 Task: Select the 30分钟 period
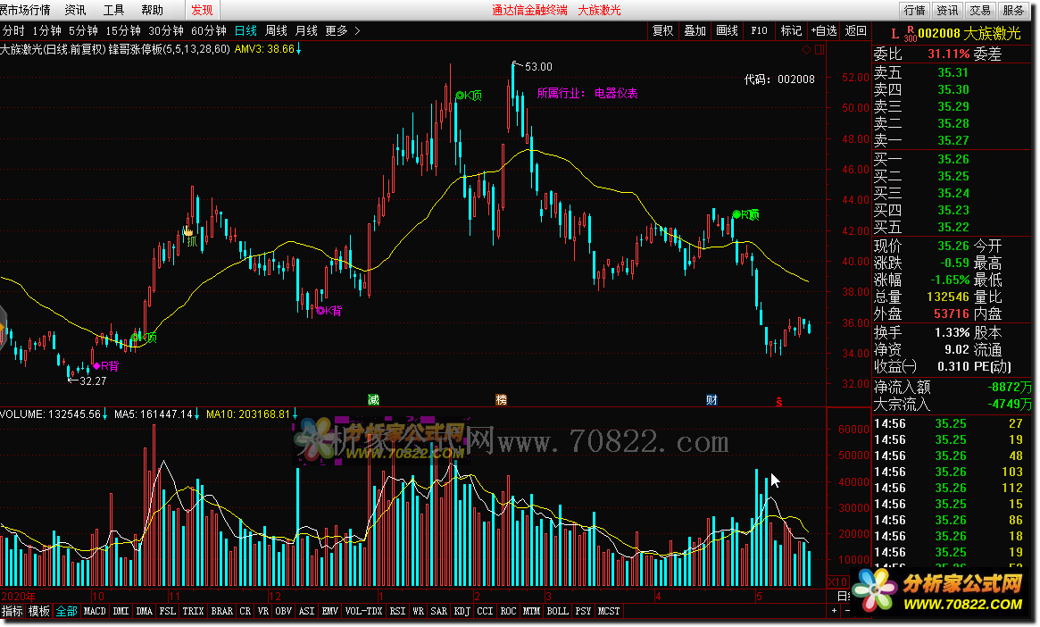coord(166,30)
